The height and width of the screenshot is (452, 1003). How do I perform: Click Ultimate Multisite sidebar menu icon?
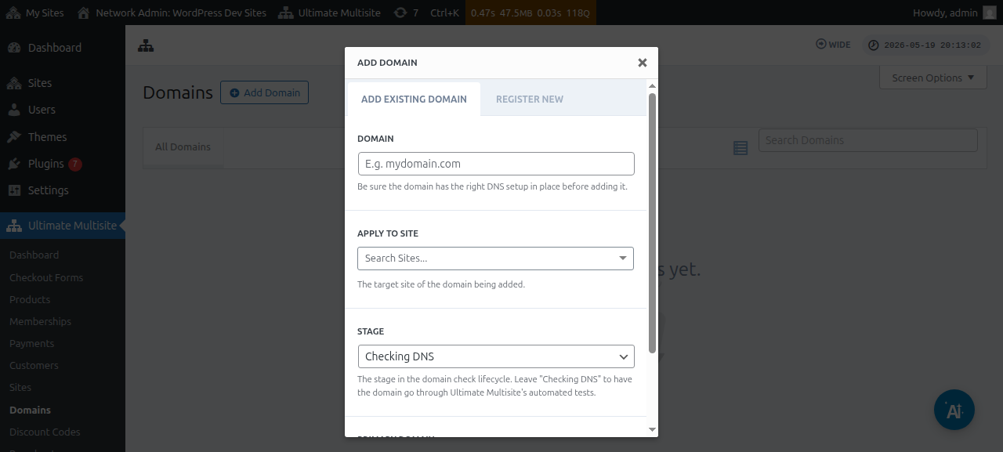(x=14, y=226)
